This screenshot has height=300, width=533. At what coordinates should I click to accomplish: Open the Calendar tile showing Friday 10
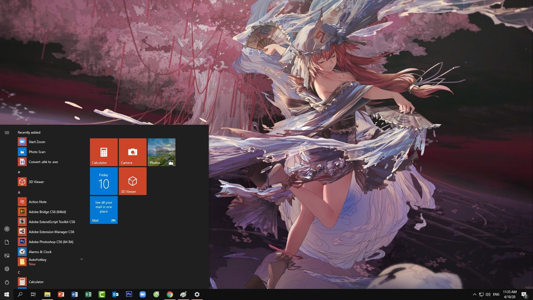click(104, 181)
